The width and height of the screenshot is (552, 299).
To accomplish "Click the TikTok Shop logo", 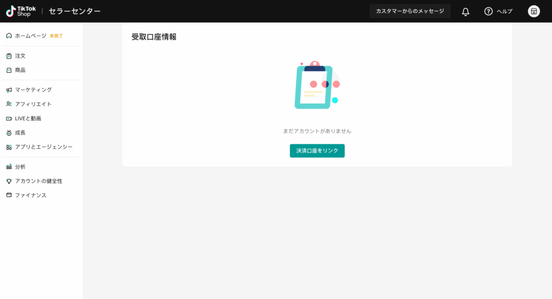I will coord(21,11).
